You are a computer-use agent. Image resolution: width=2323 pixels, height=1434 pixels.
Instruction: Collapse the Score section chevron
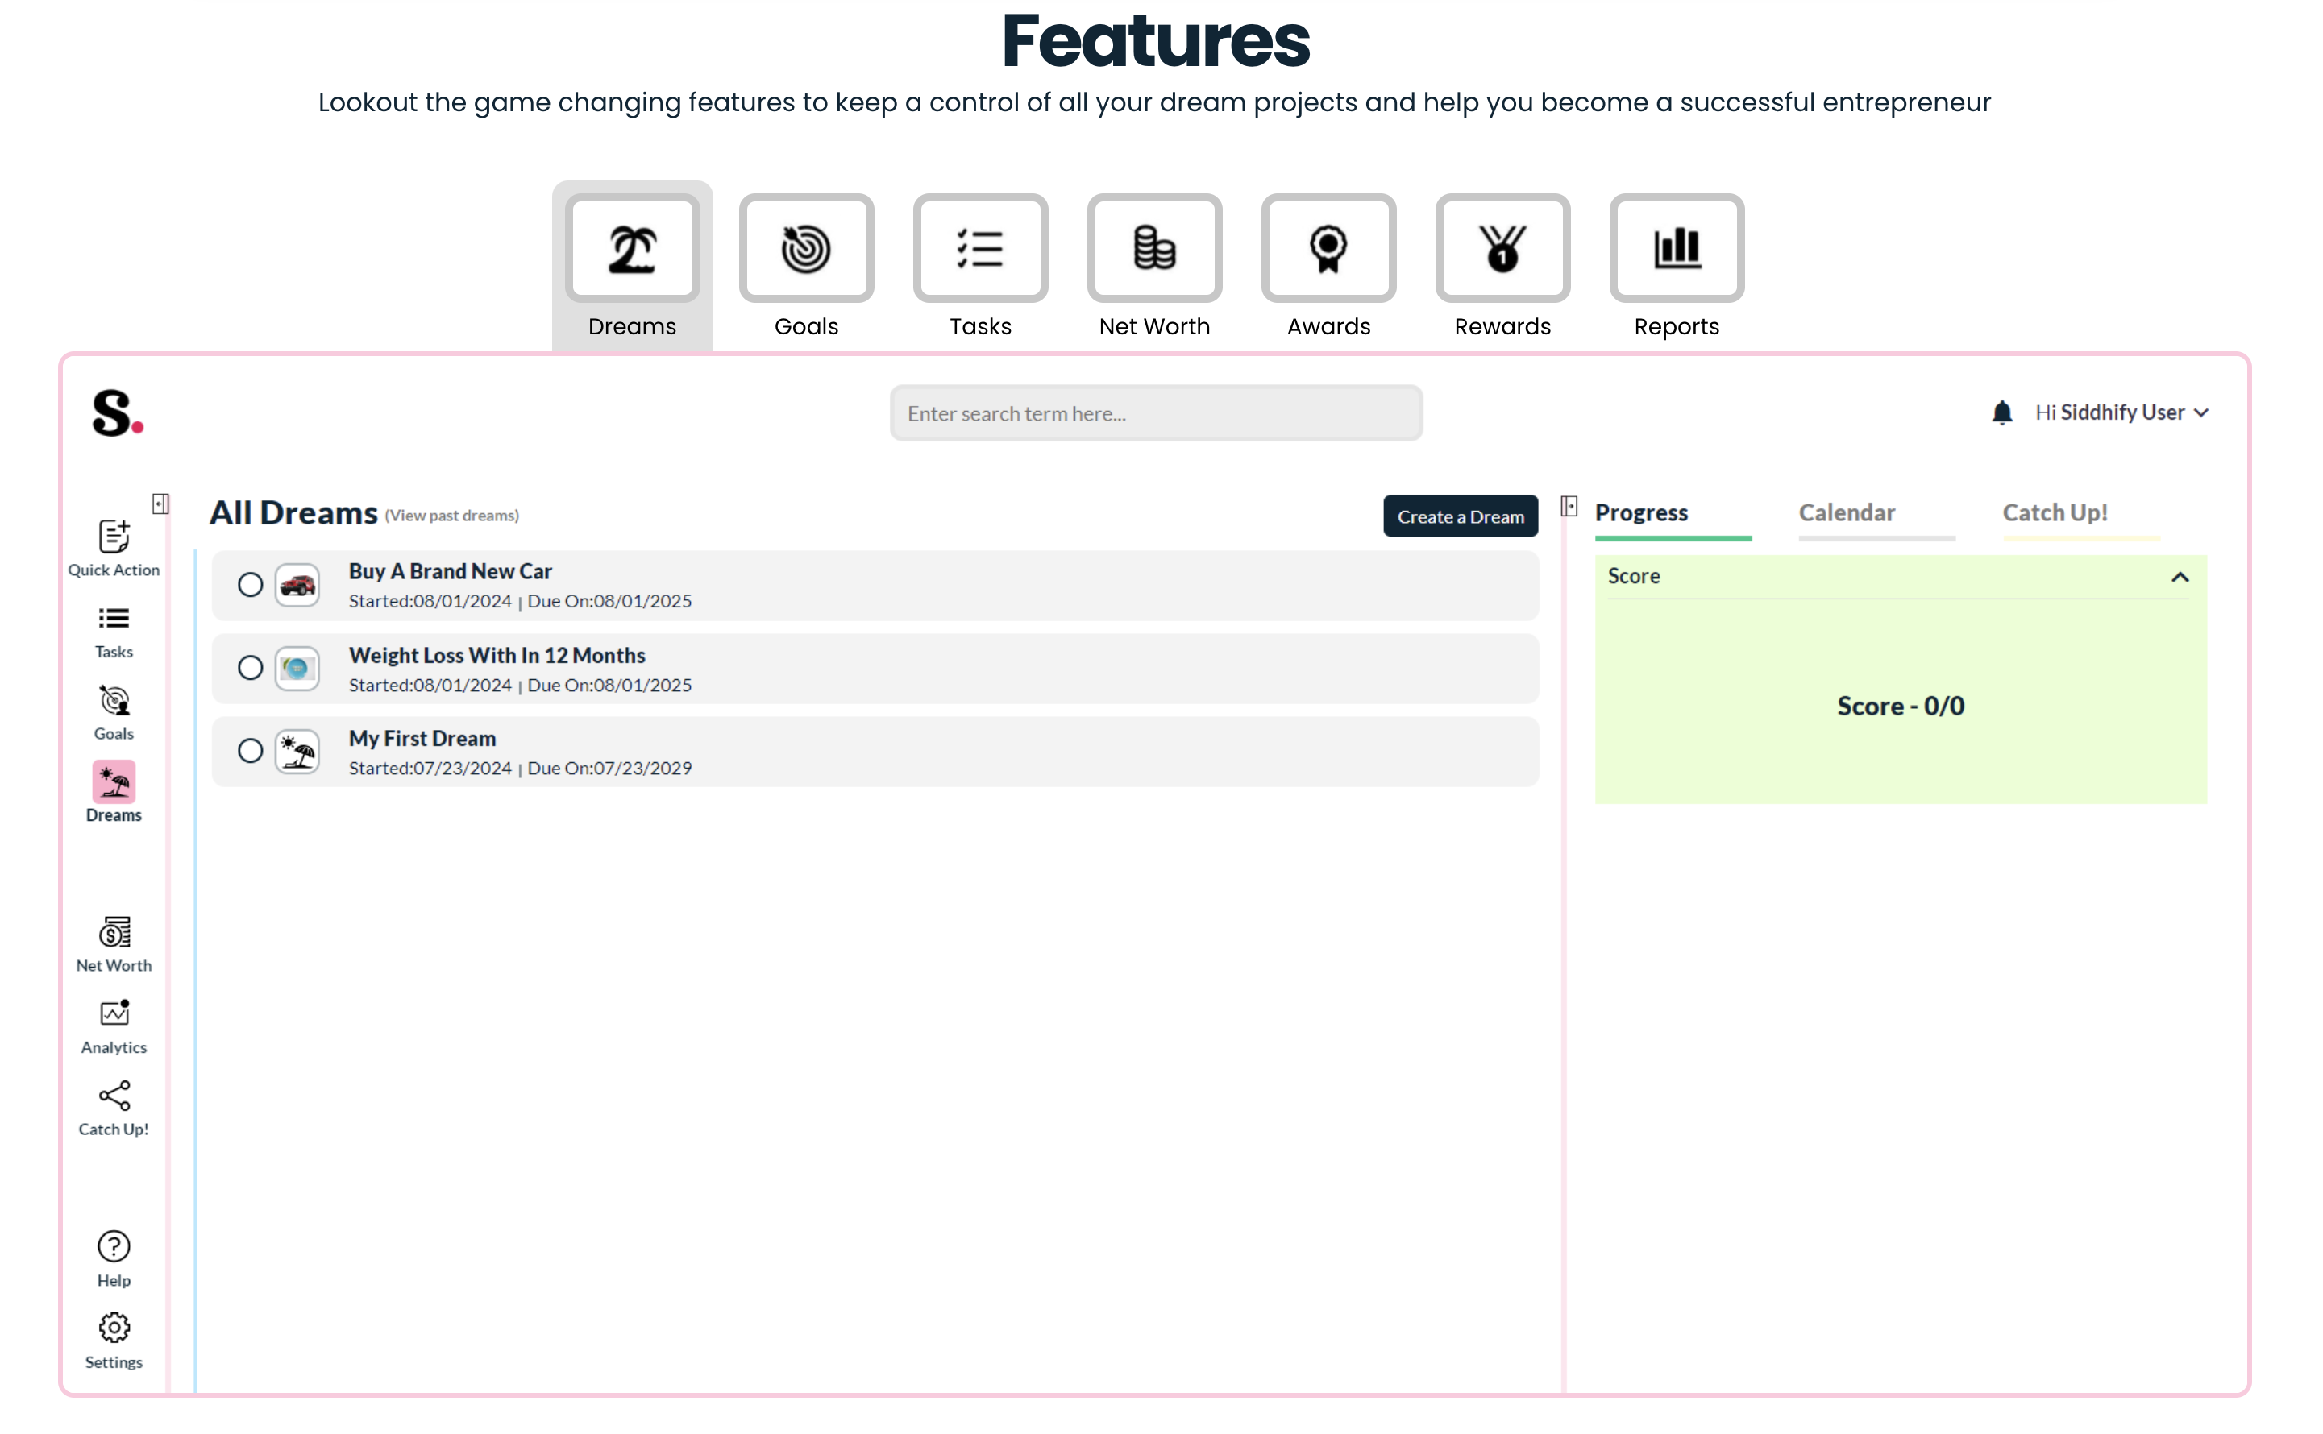click(2180, 578)
